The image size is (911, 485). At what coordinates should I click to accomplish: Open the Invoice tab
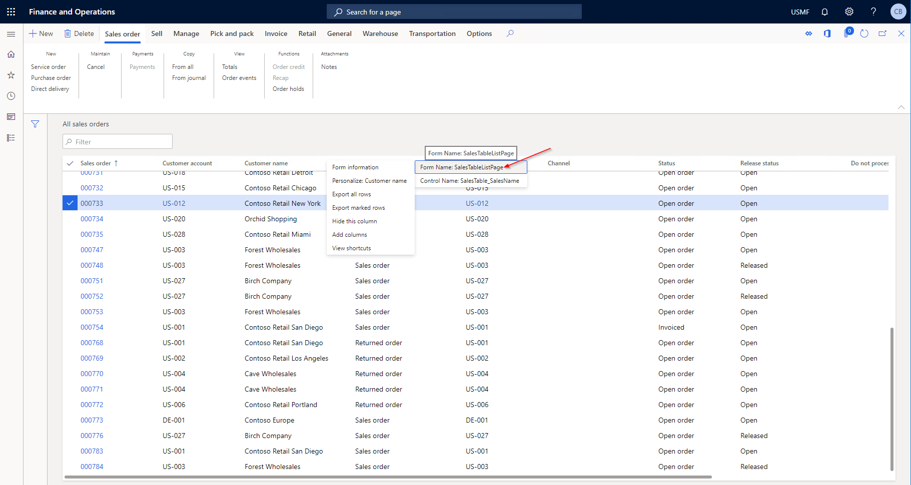click(x=276, y=33)
